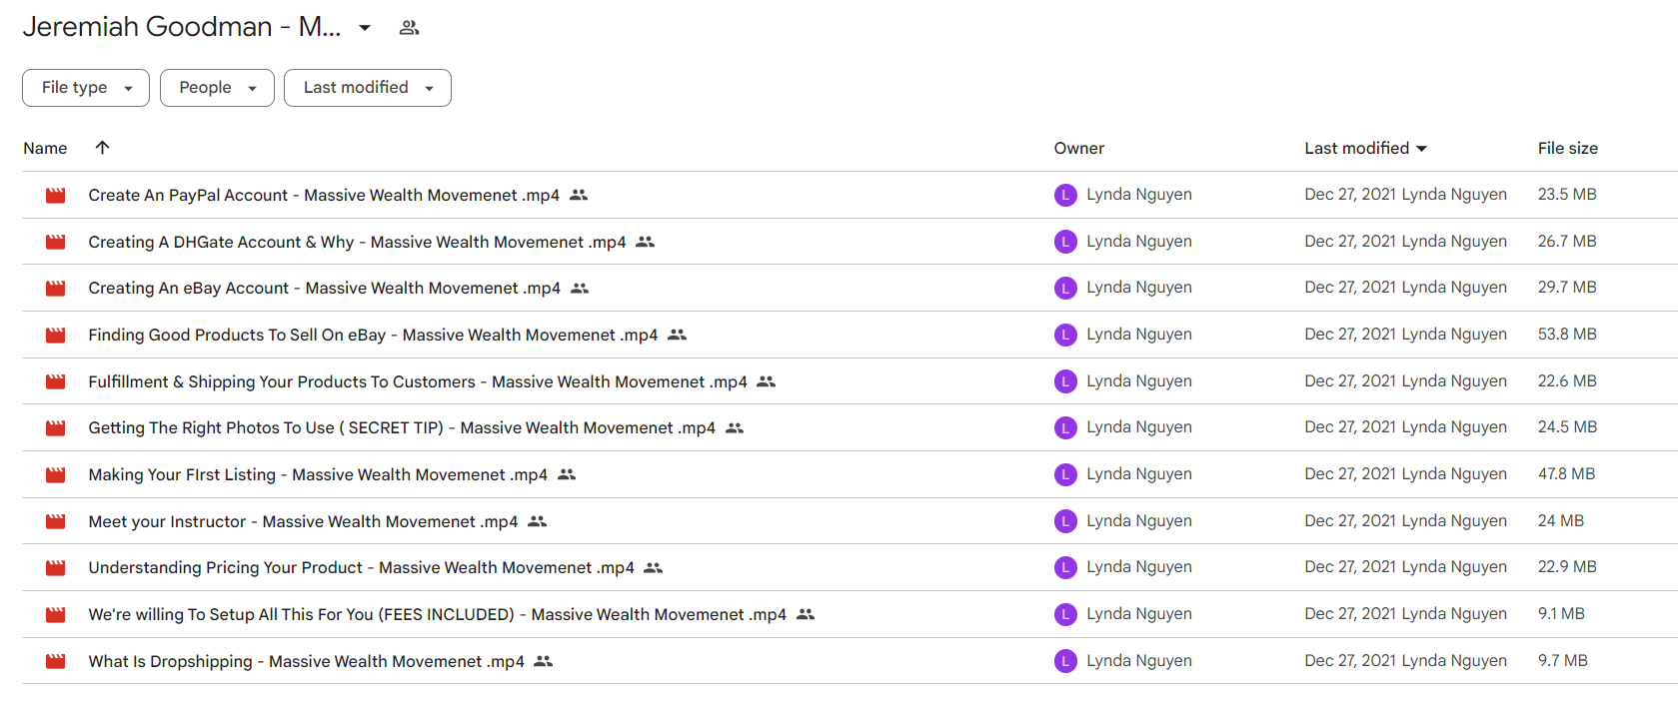The height and width of the screenshot is (716, 1678).
Task: Open the File type filter dropdown
Action: [86, 88]
